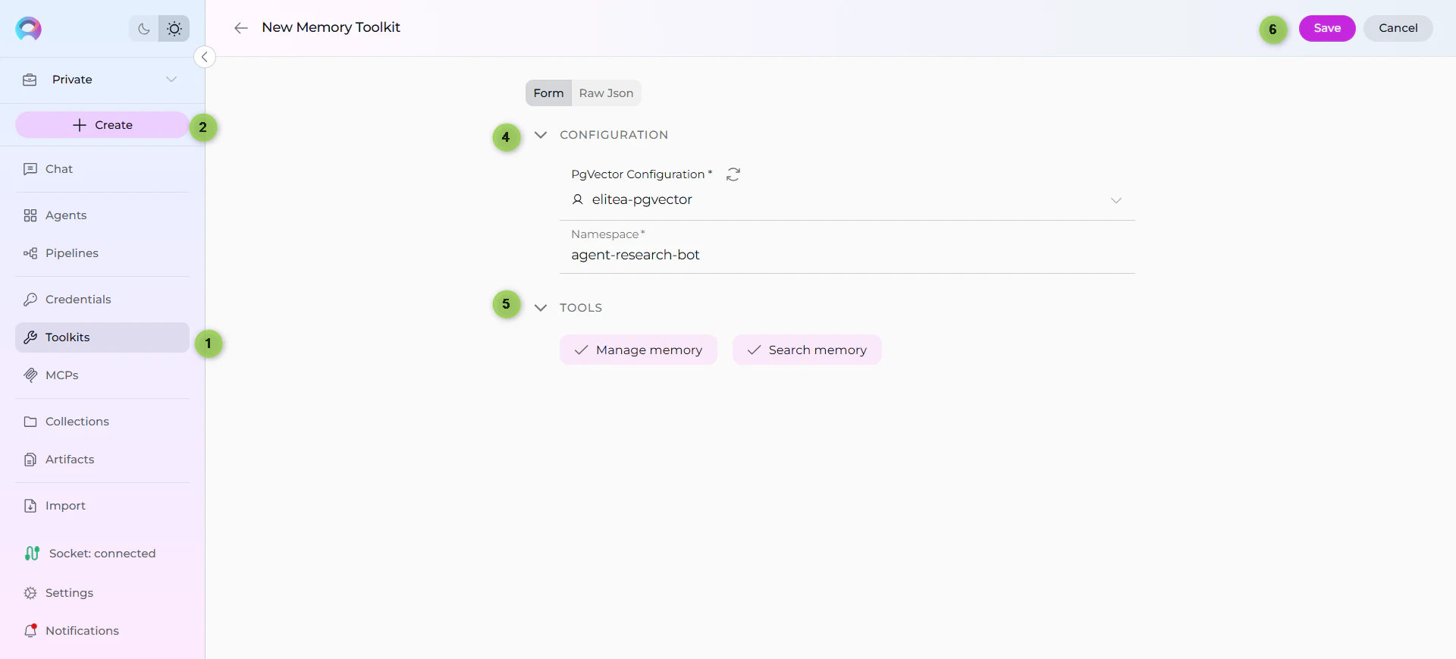
Task: Click the New Memory Toolkit title
Action: 331,27
